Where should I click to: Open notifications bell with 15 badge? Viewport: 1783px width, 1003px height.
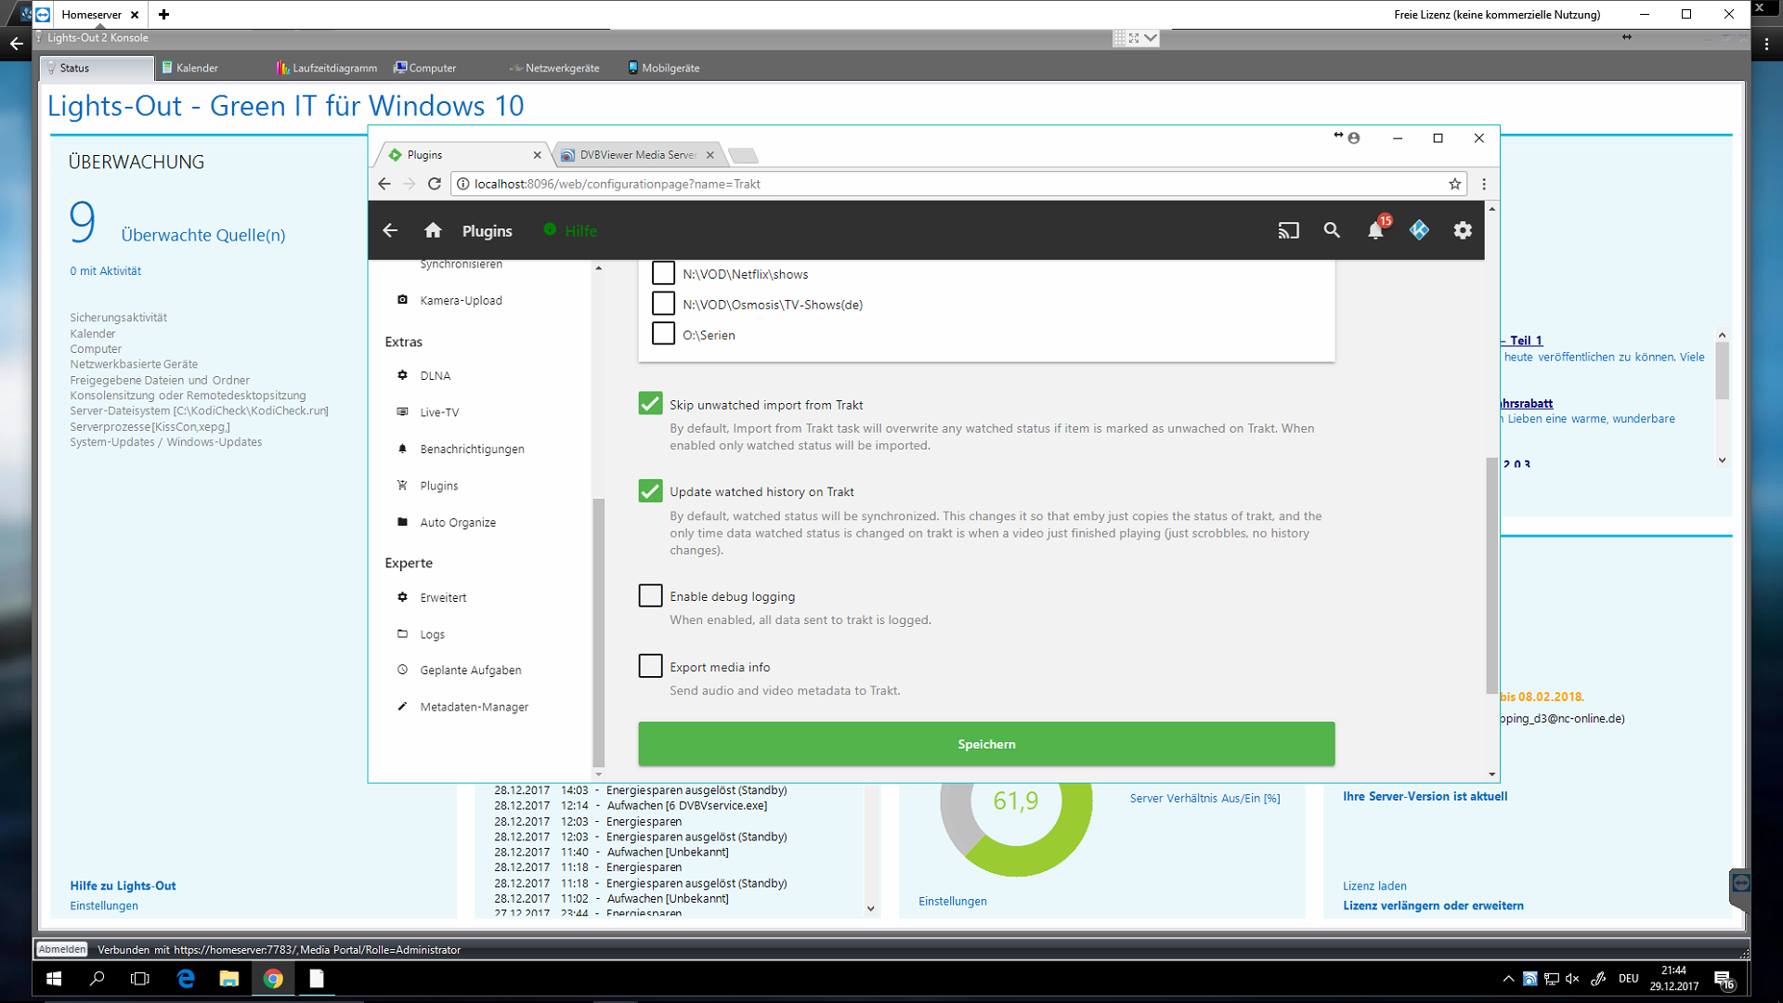[1376, 229]
